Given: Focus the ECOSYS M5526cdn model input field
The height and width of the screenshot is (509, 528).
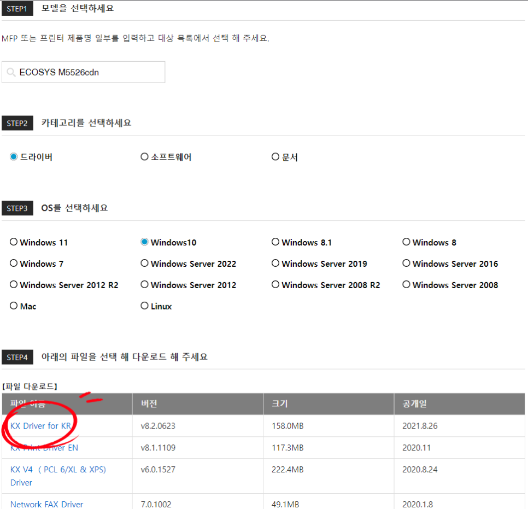Looking at the screenshot, I should (x=83, y=72).
